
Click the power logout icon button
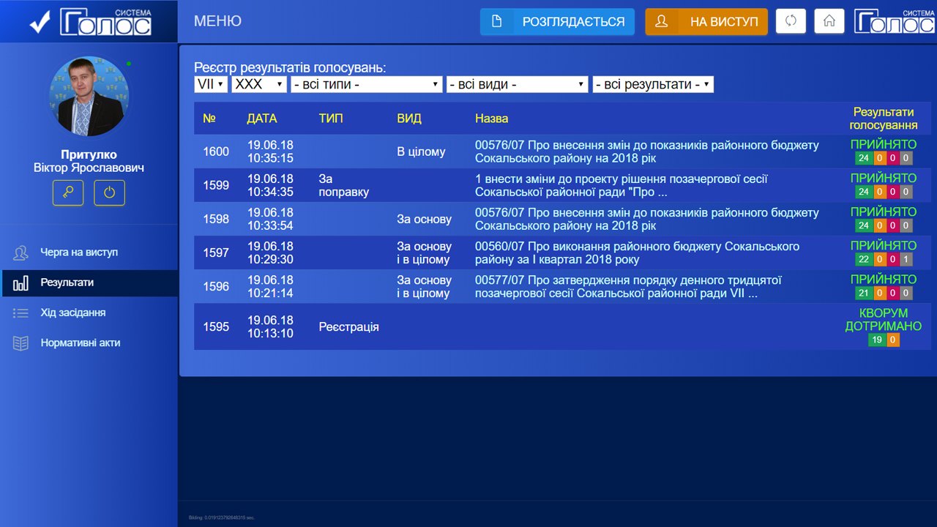(109, 193)
